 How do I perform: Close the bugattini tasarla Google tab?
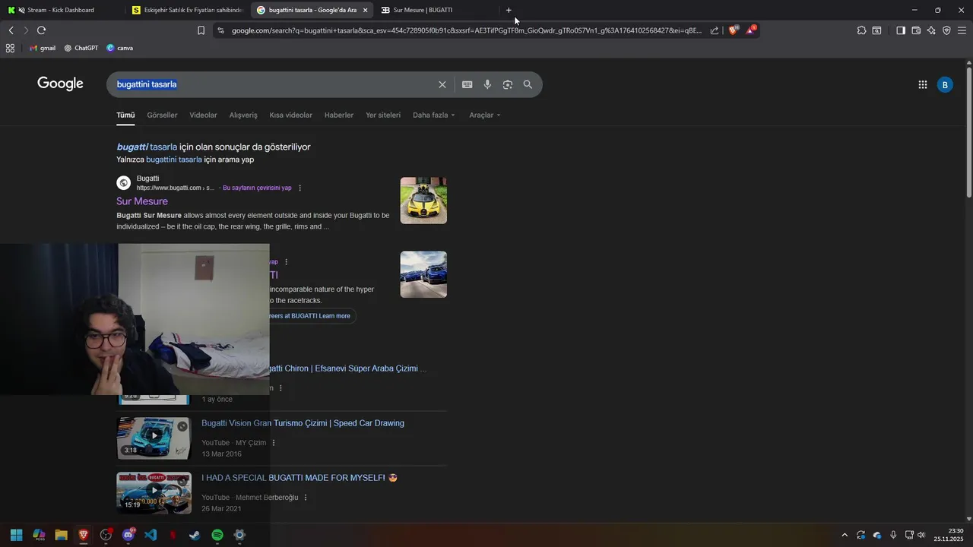(365, 10)
